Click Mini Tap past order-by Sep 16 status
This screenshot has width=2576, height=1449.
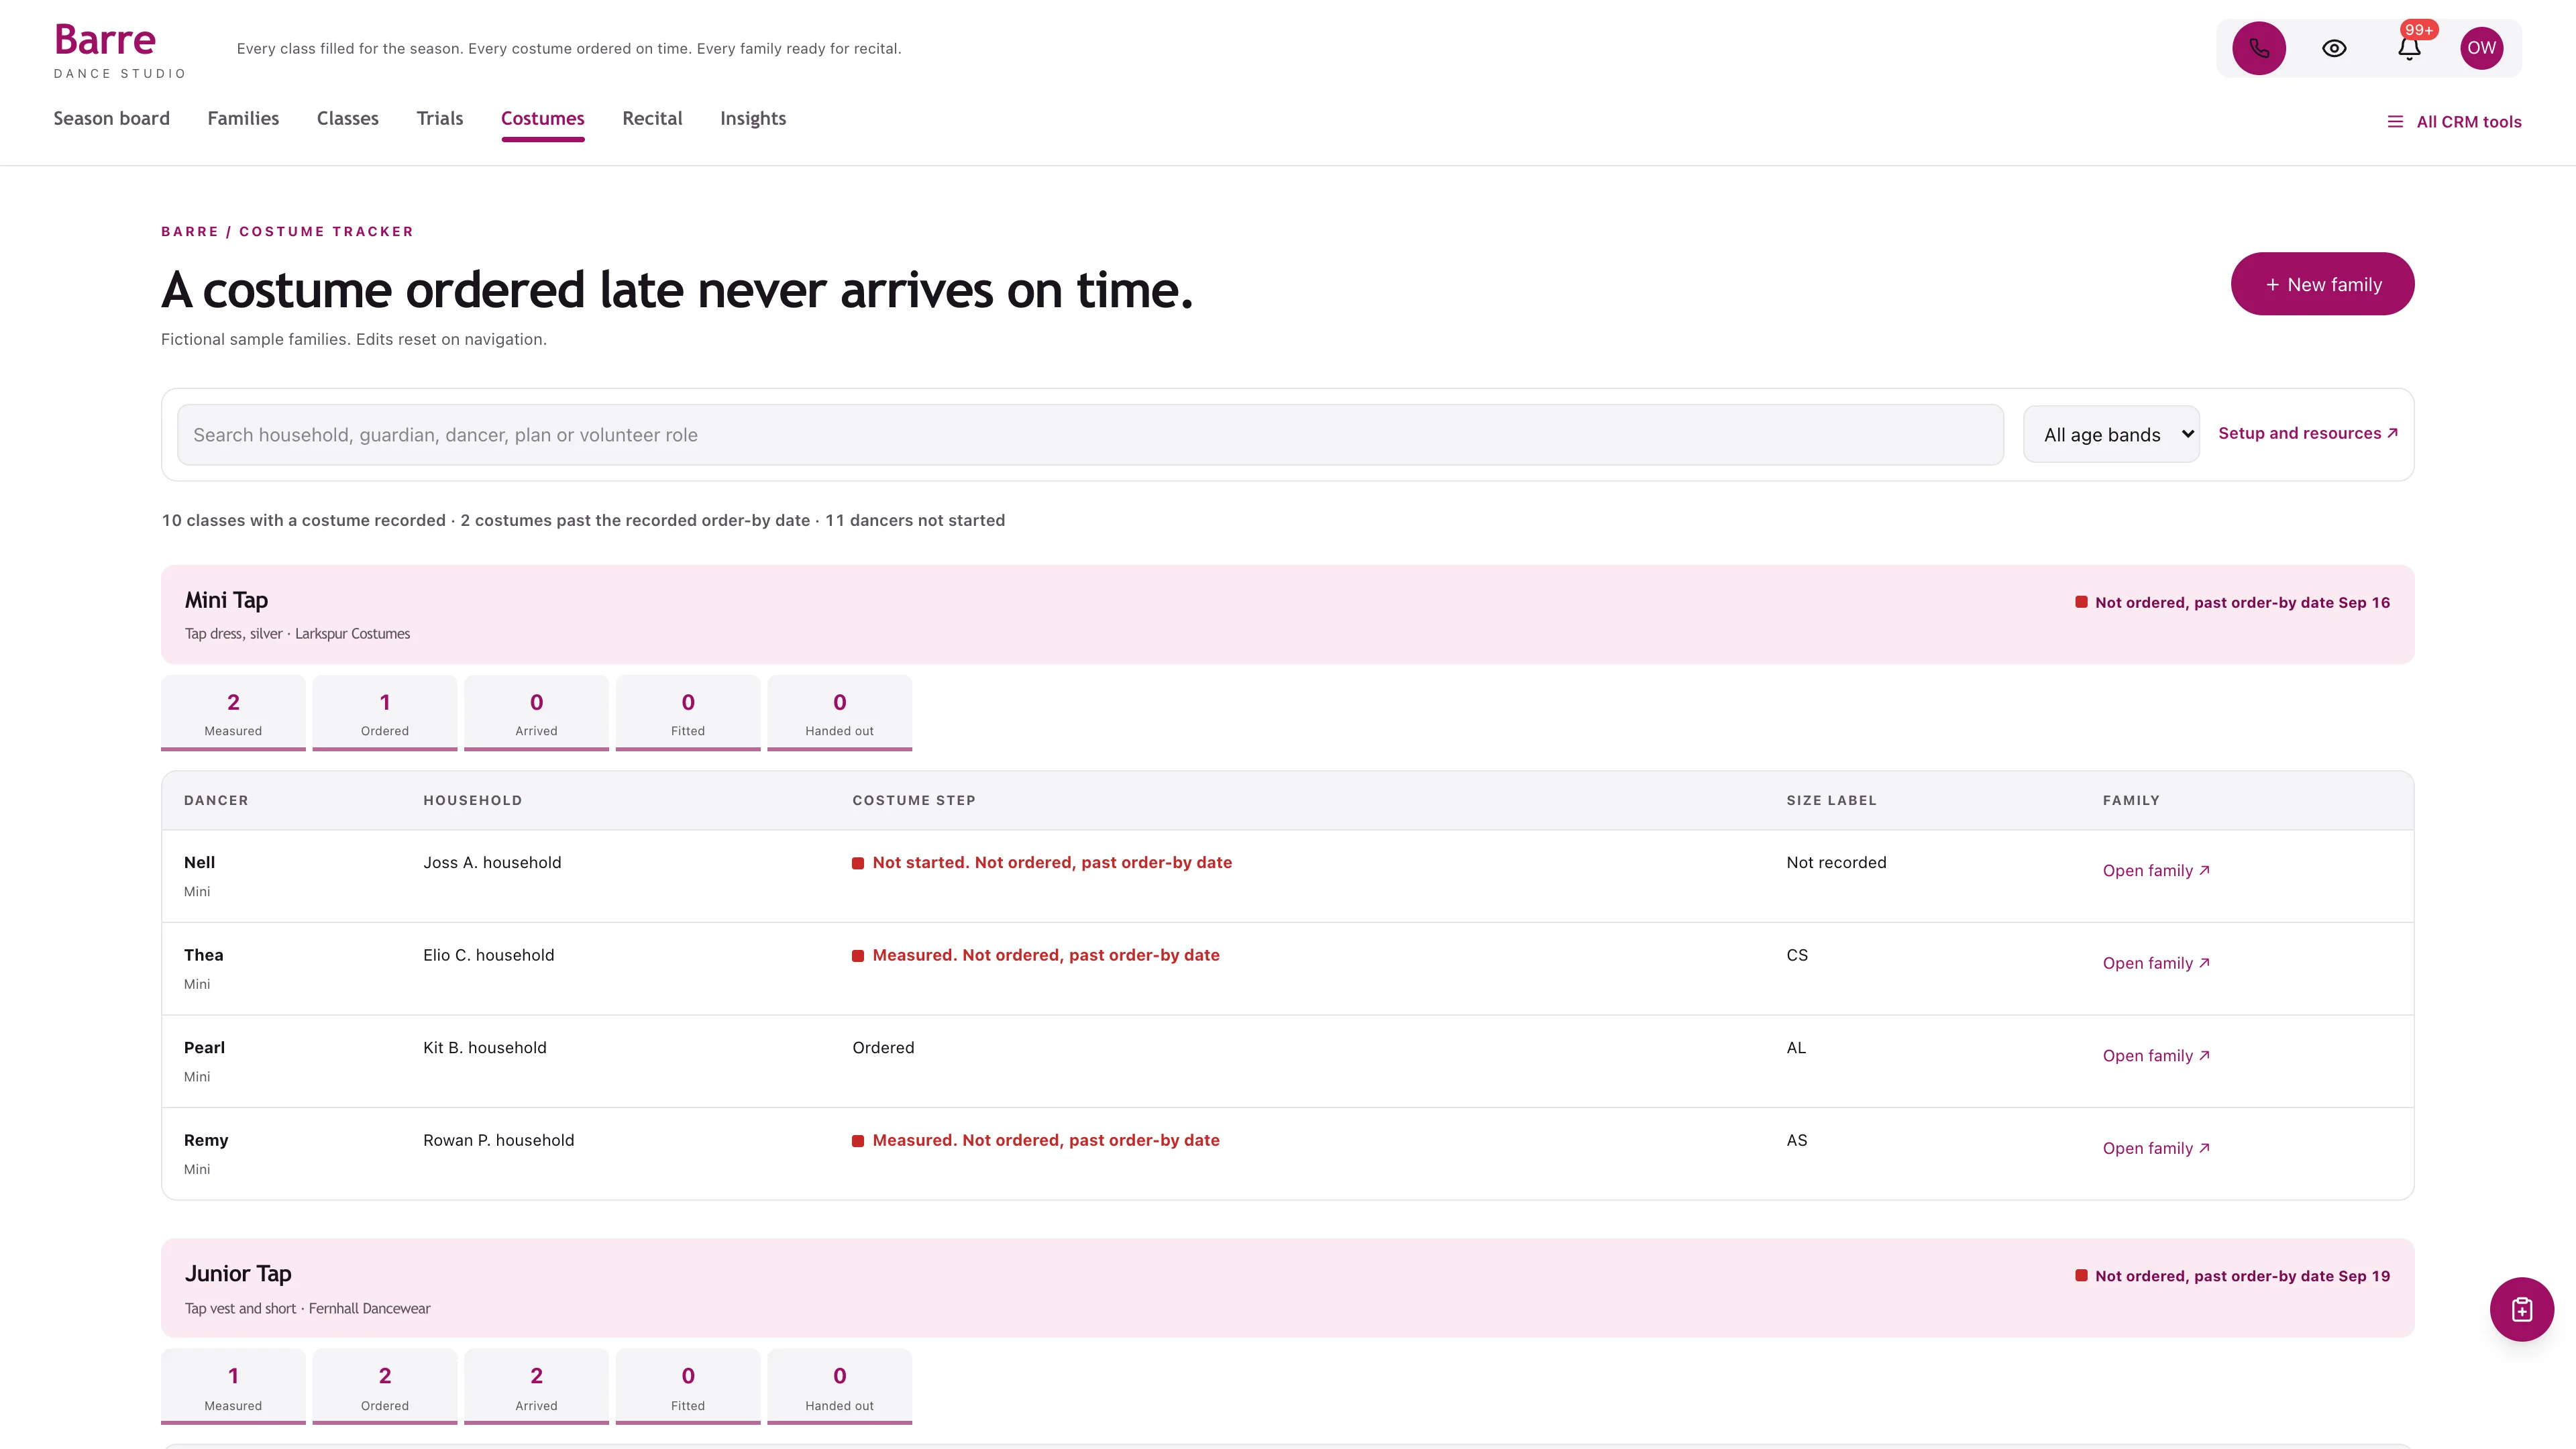pyautogui.click(x=2232, y=602)
